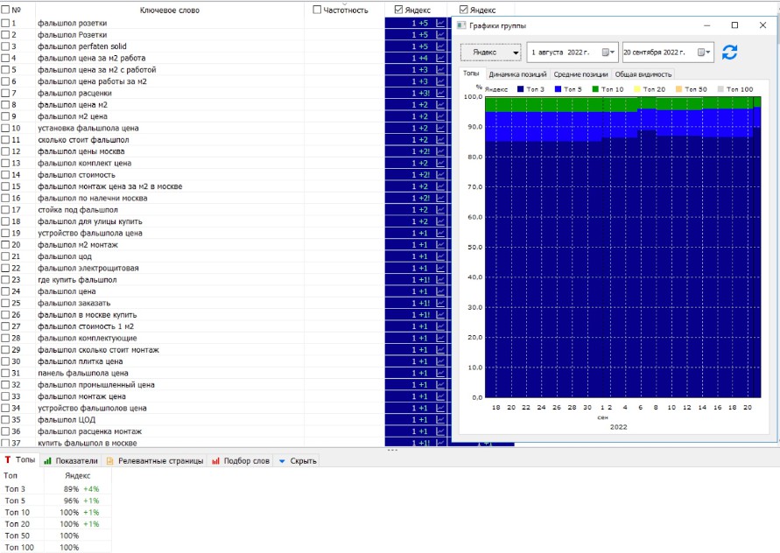The width and height of the screenshot is (780, 553).
Task: Click the 'Топ 100' row in tops table
Action: (56, 547)
